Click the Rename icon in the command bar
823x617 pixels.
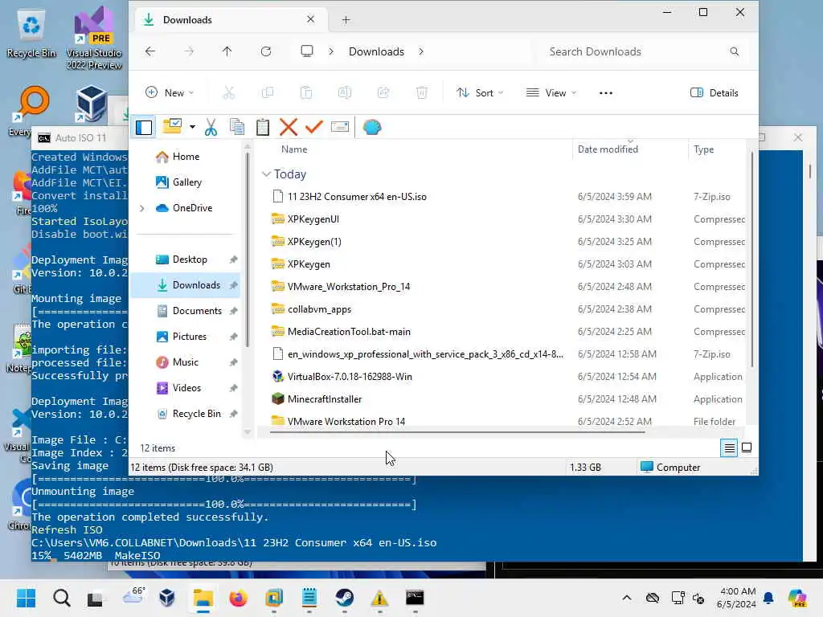344,93
